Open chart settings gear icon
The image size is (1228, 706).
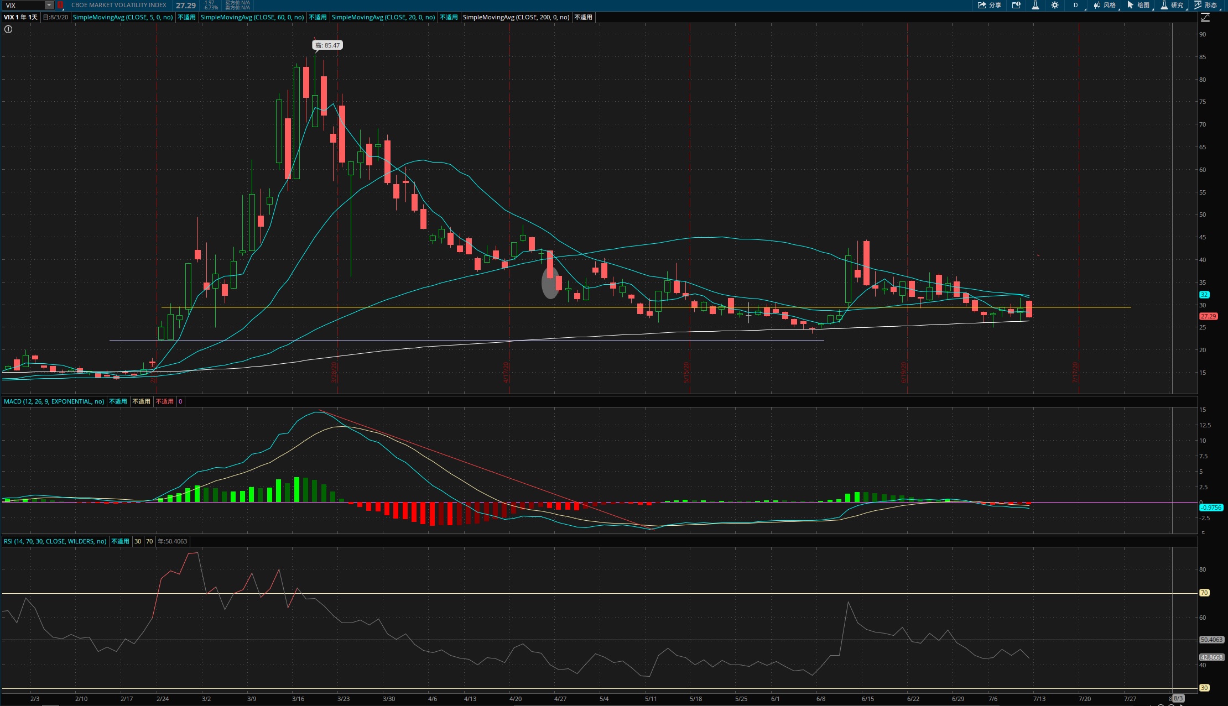pyautogui.click(x=1054, y=5)
